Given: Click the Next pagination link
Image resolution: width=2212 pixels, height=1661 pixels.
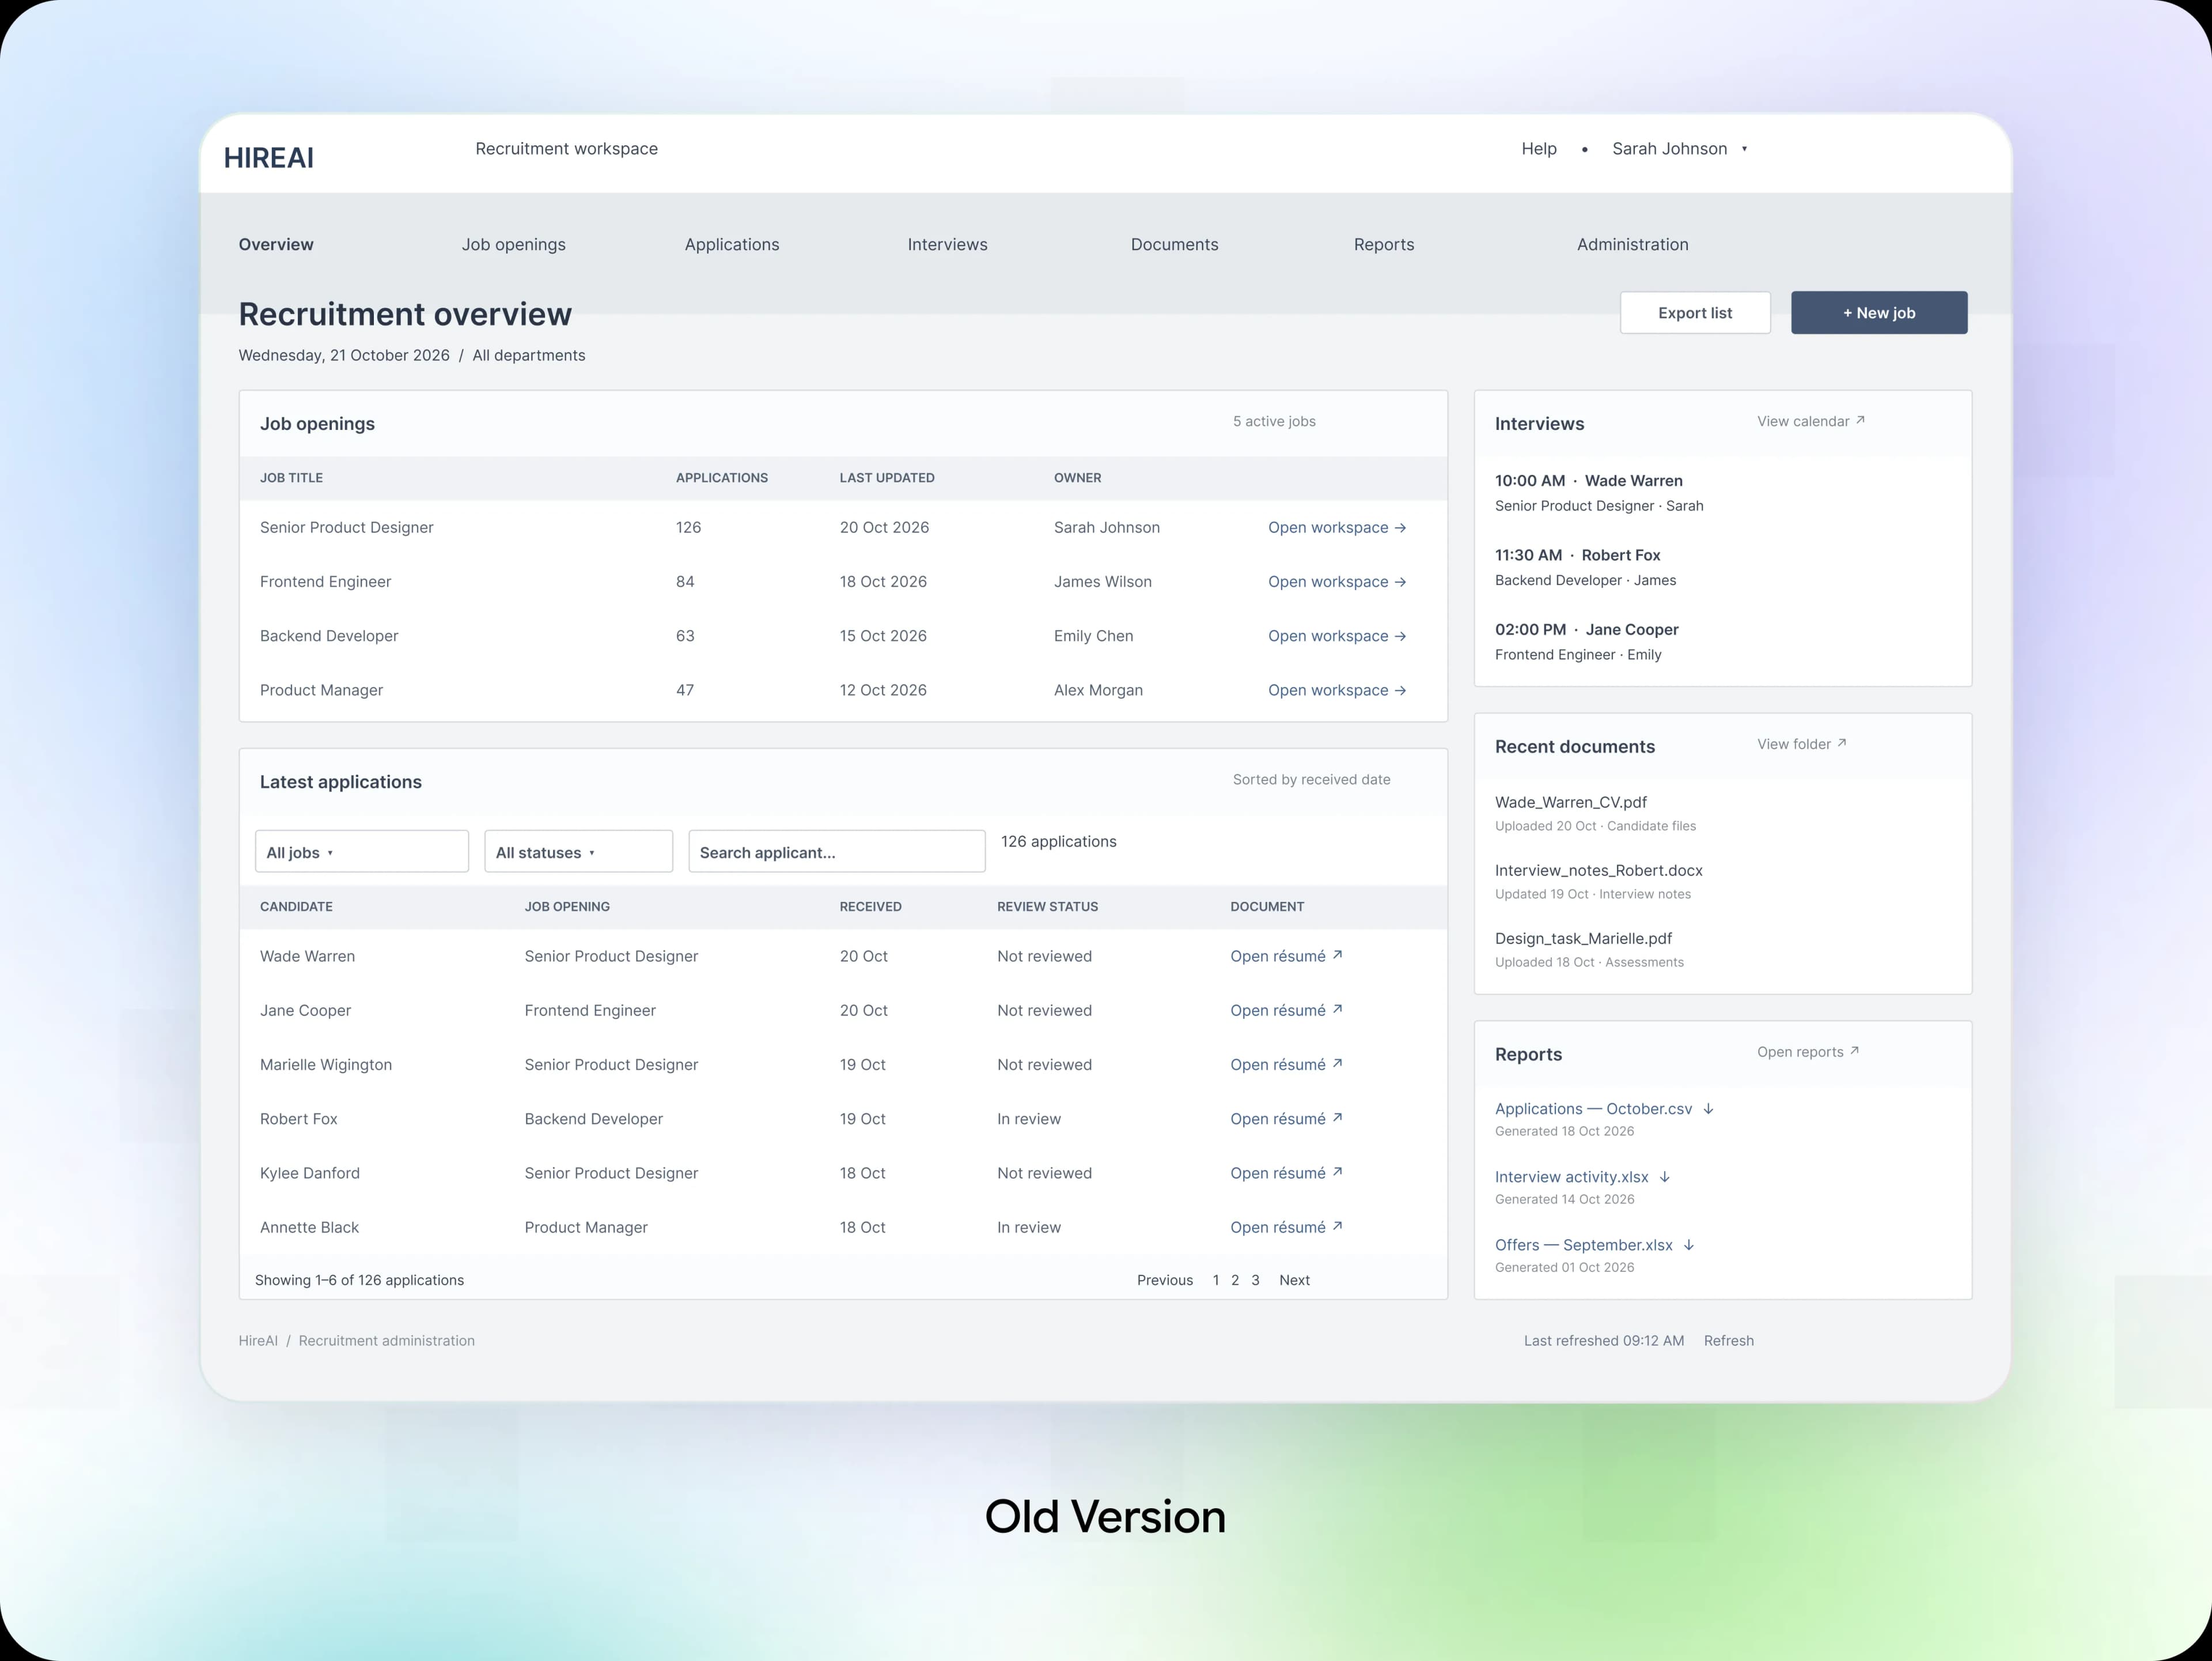Looking at the screenshot, I should pyautogui.click(x=1294, y=1280).
